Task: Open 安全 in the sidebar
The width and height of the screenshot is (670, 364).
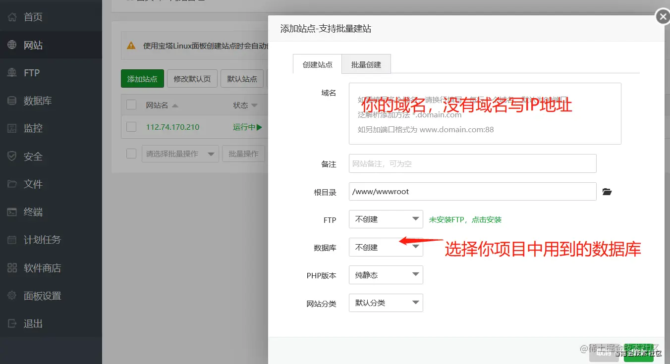Action: (x=33, y=156)
